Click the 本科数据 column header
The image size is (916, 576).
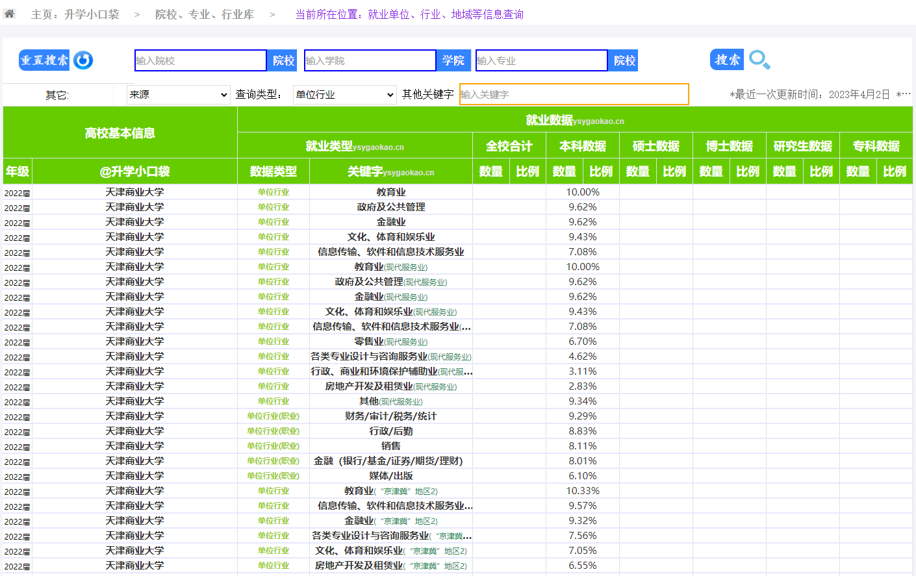583,146
